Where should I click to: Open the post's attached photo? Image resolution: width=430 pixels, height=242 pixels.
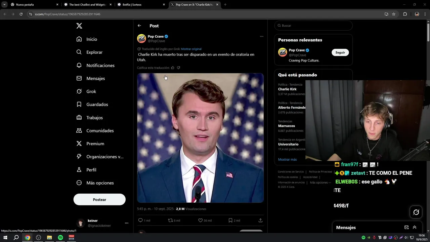tap(200, 138)
